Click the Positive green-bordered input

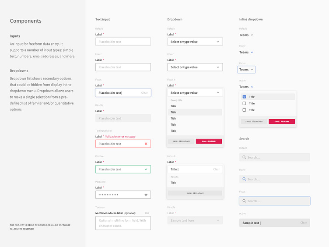[123, 169]
